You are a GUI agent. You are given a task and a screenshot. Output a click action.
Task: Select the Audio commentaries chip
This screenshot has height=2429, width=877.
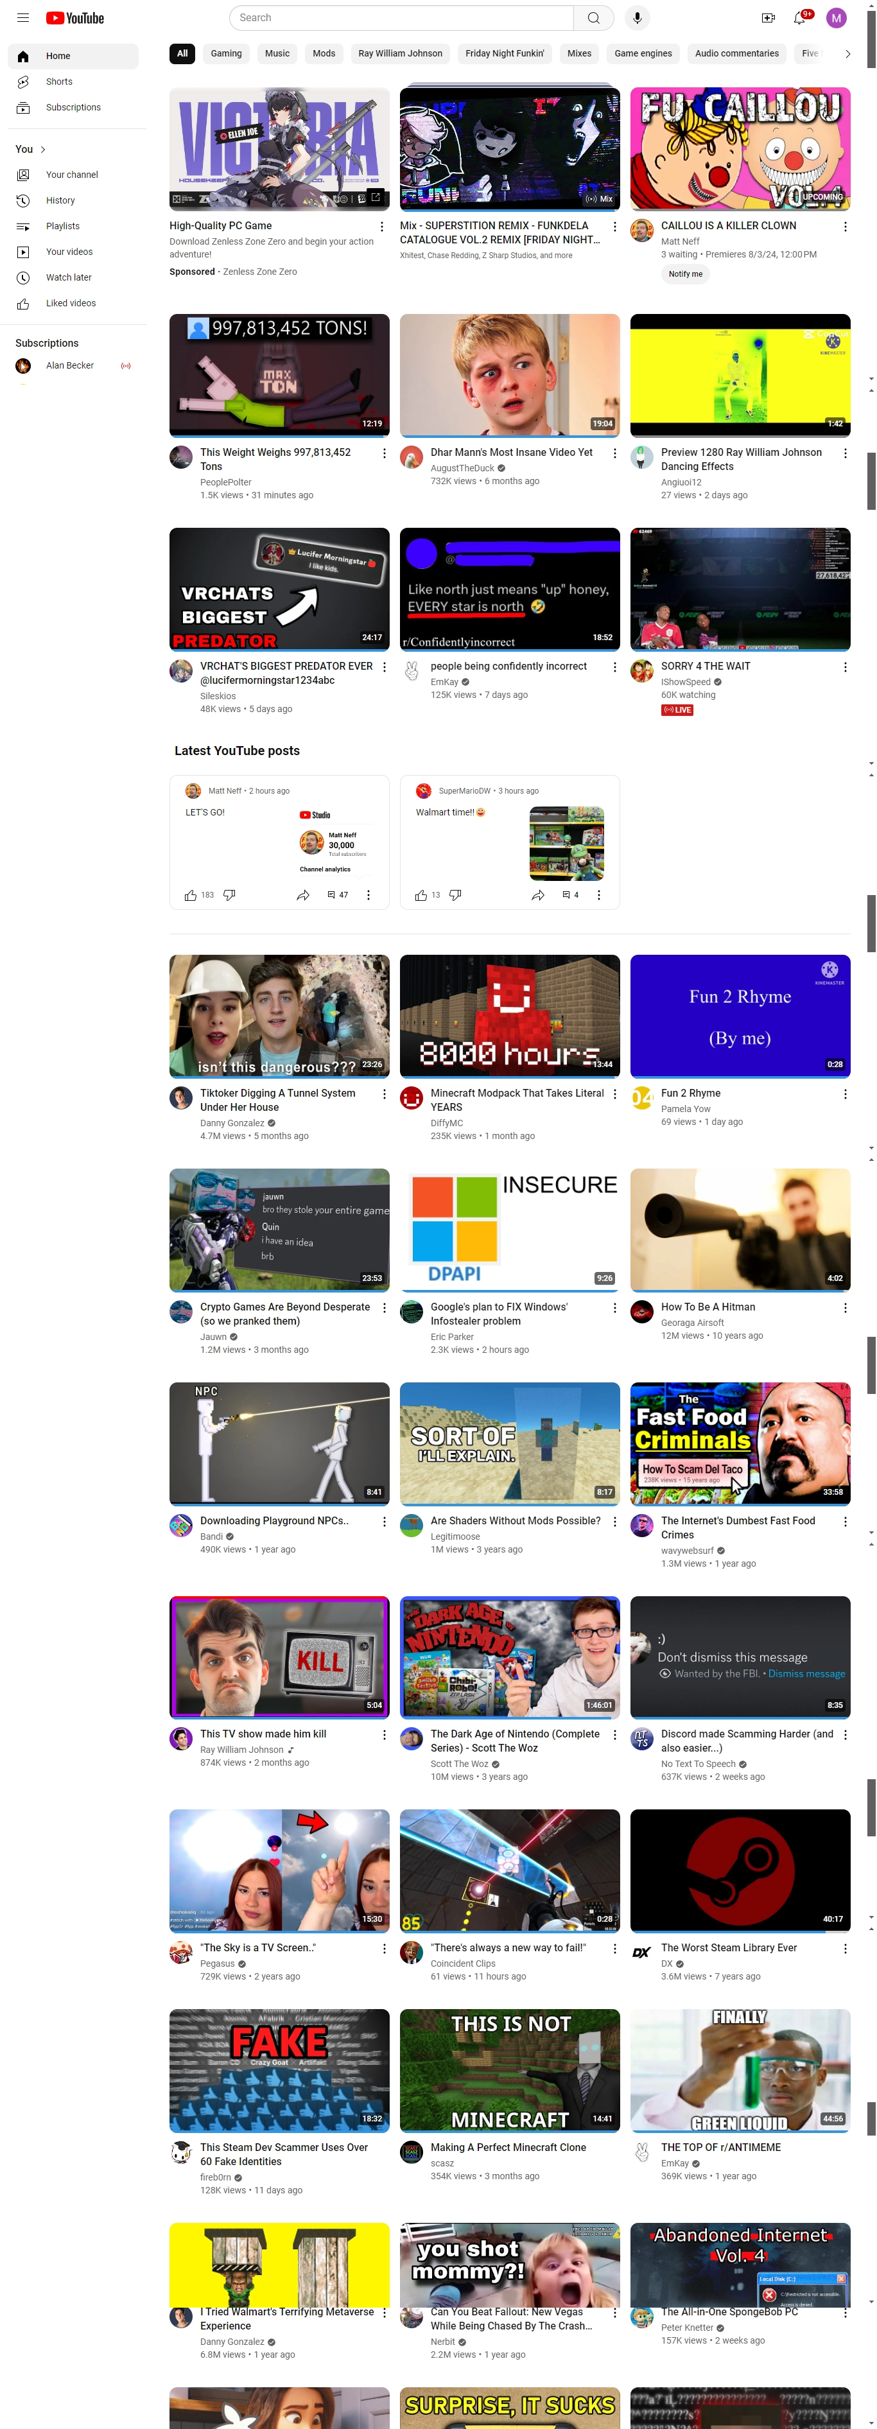pyautogui.click(x=736, y=54)
